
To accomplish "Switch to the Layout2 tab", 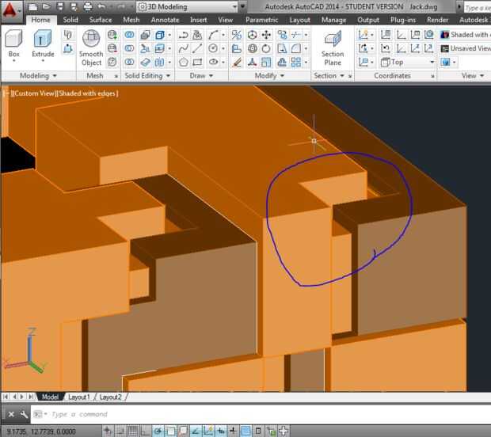I will click(110, 397).
